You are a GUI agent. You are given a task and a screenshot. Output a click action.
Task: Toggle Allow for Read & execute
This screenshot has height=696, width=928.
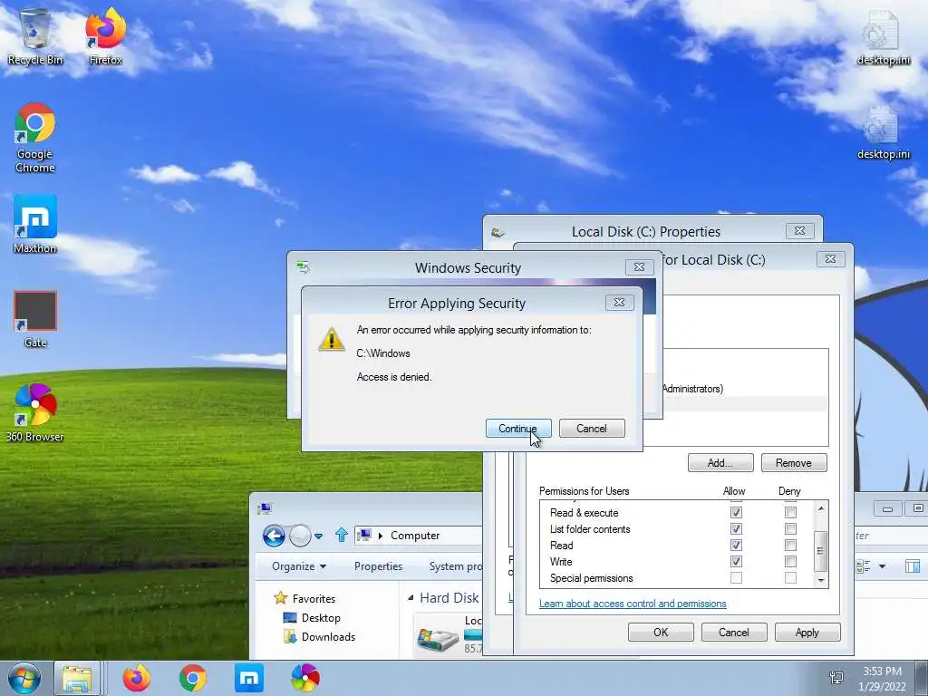736,513
